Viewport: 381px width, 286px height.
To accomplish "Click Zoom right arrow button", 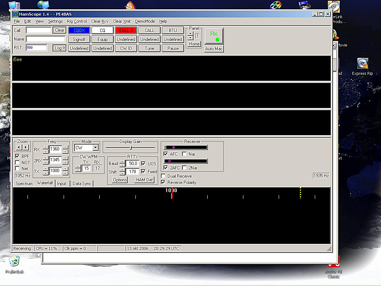I will pos(26,147).
